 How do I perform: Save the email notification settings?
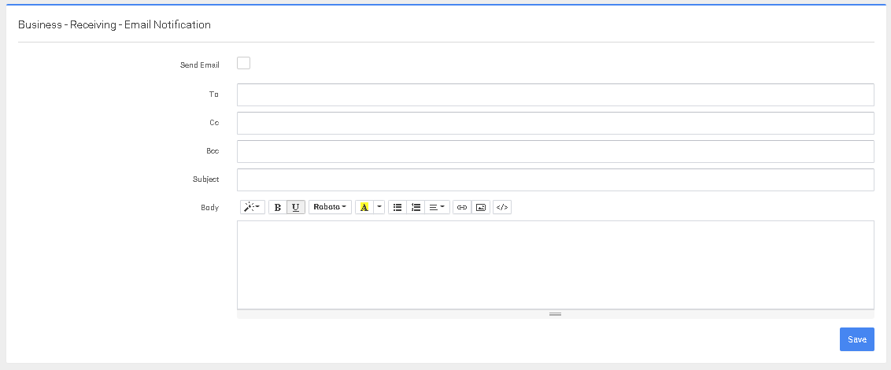(857, 339)
